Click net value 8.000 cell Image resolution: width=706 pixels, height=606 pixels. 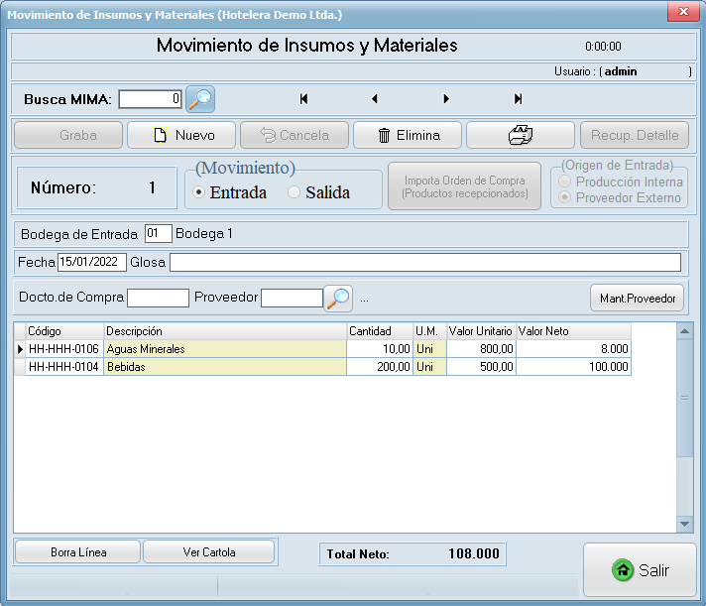coord(573,349)
